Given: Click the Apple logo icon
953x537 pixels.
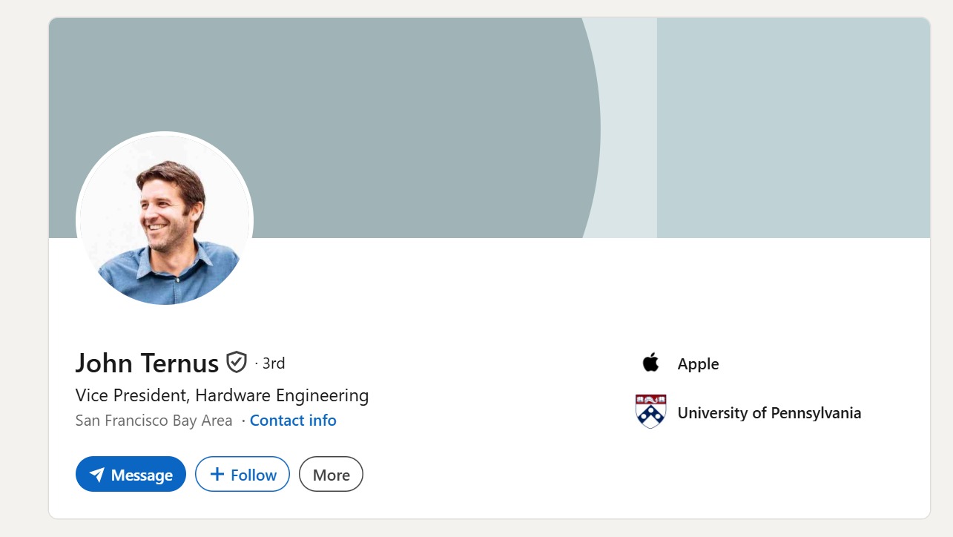Looking at the screenshot, I should coord(650,363).
